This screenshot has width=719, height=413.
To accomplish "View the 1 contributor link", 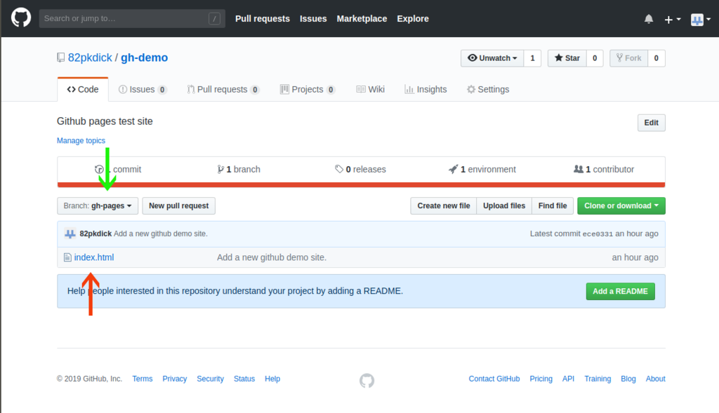I will click(604, 170).
